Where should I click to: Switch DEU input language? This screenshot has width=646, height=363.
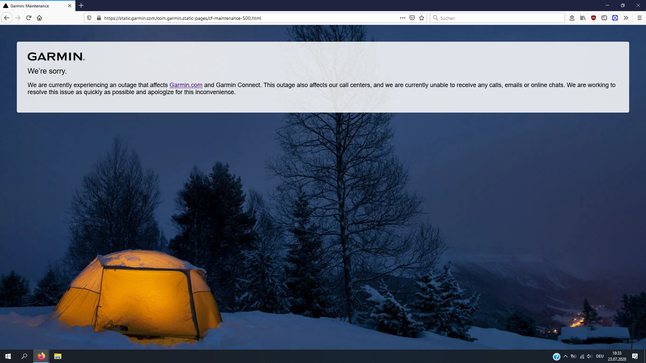point(600,356)
